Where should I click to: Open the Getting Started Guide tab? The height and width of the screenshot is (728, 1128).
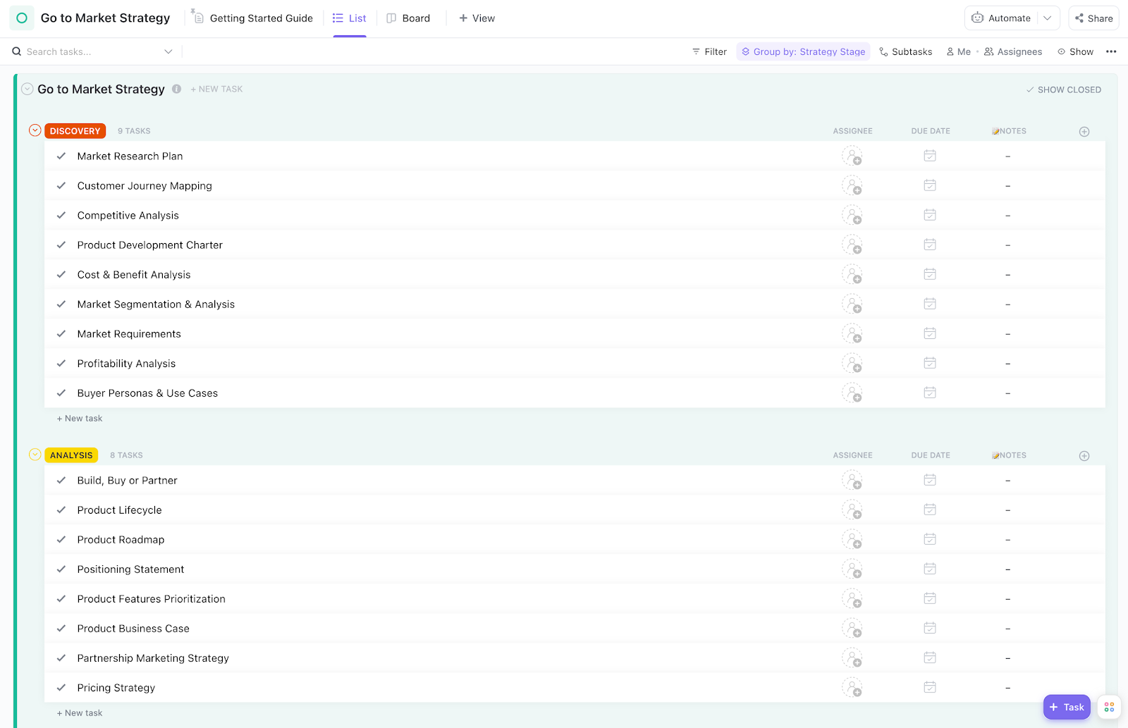click(x=252, y=18)
